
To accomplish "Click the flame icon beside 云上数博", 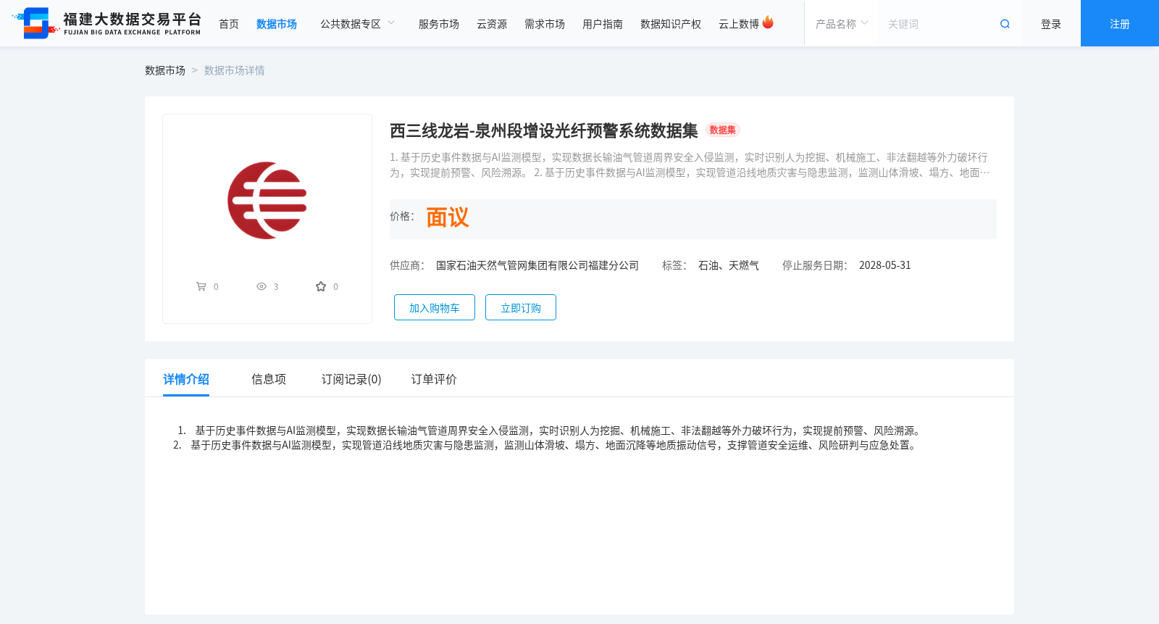I will (x=768, y=22).
